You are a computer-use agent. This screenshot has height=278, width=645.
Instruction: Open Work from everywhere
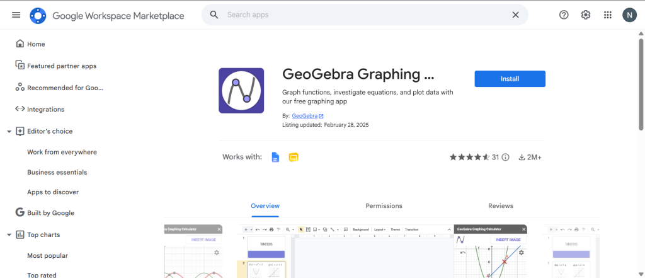(62, 152)
